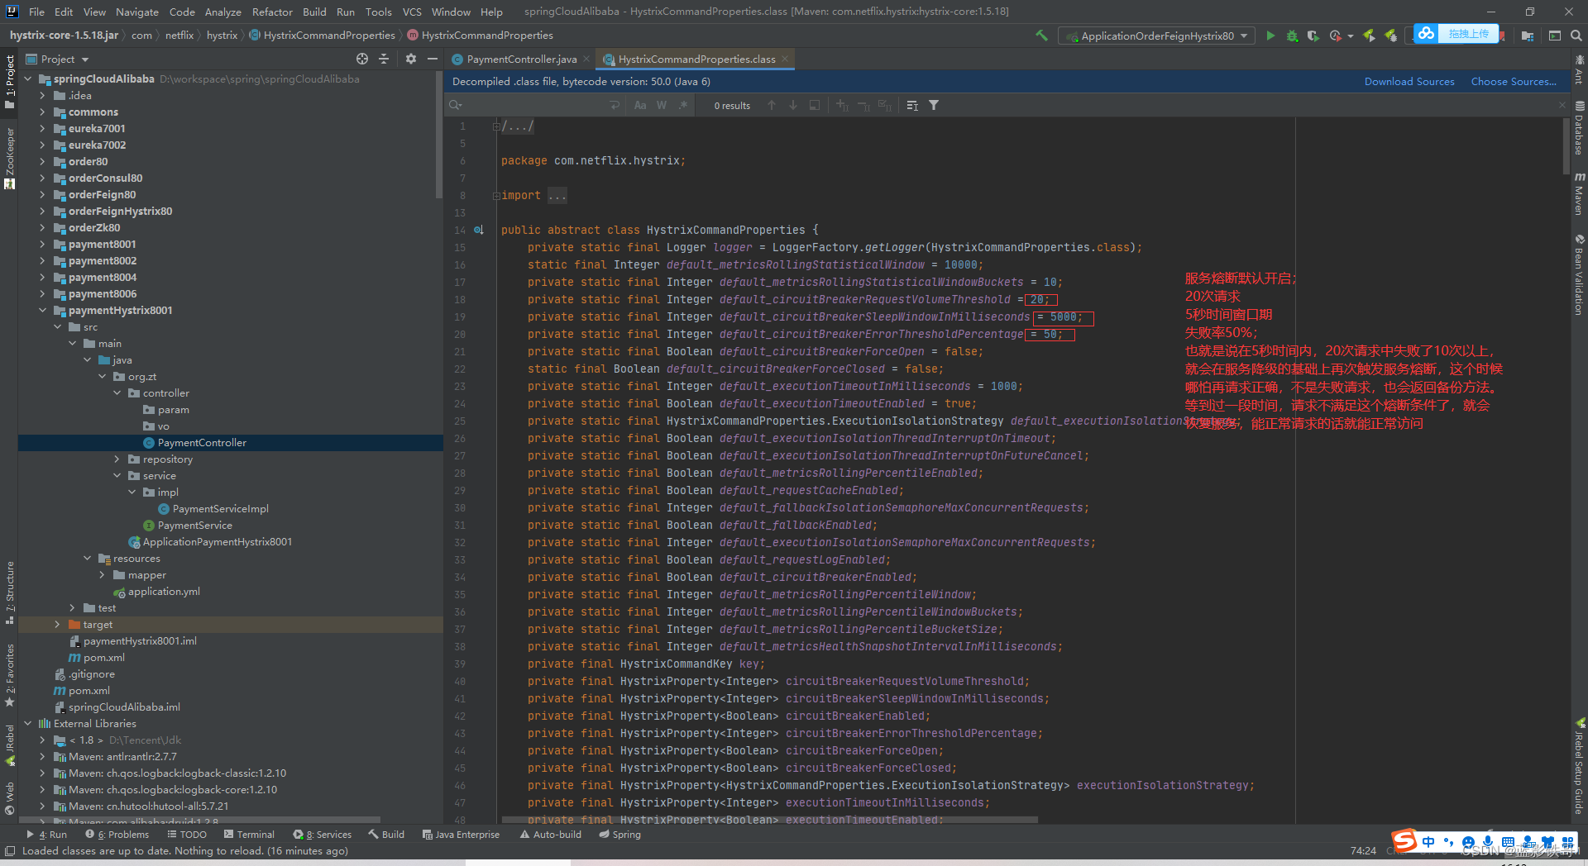Click the cloud drag-upload widget
This screenshot has height=866, width=1588.
[x=1456, y=34]
